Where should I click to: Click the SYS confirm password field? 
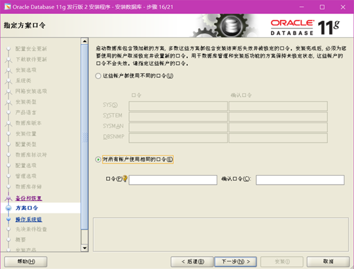pyautogui.click(x=278, y=106)
